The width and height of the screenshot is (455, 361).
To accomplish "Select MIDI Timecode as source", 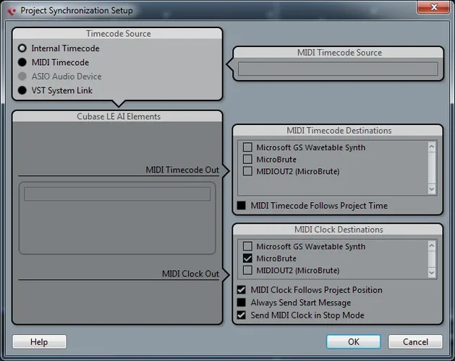I will coord(22,62).
